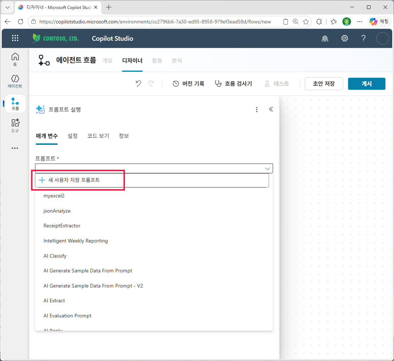Open the 에이전트 sidebar section

(15, 81)
